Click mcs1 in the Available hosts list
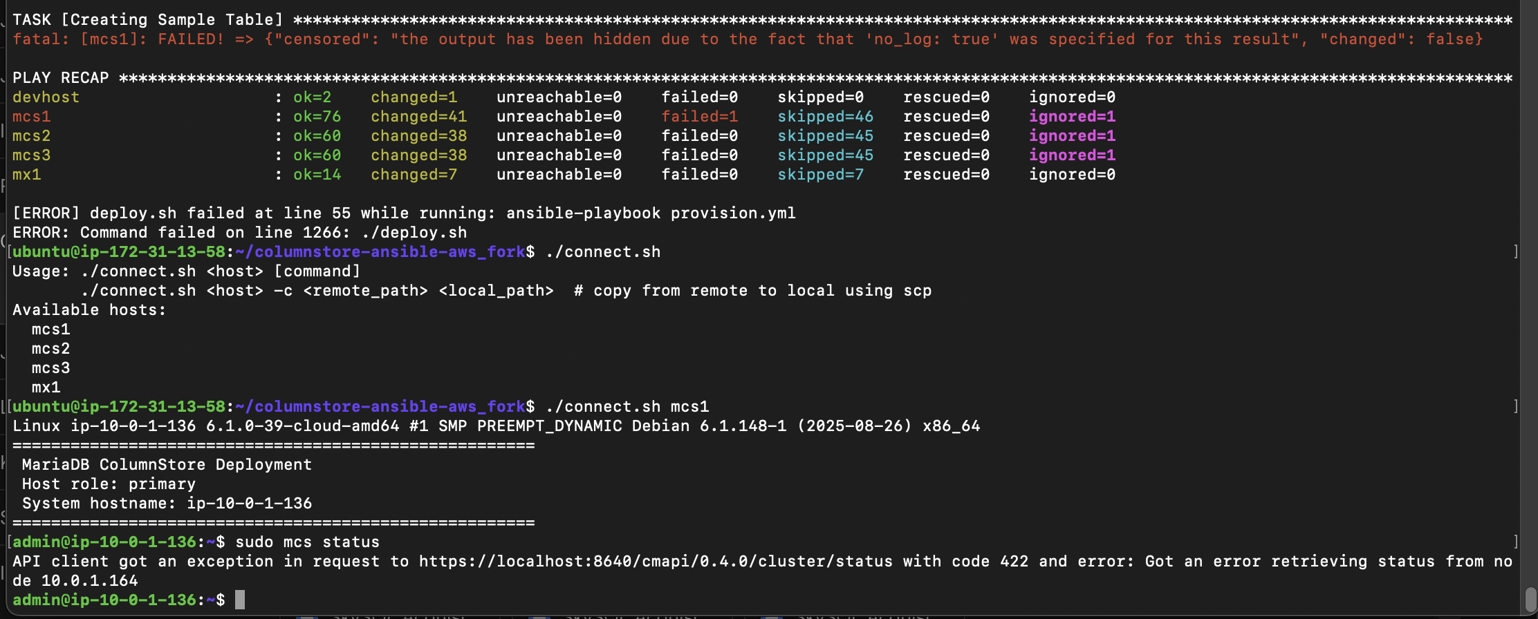The height and width of the screenshot is (619, 1538). click(x=50, y=330)
